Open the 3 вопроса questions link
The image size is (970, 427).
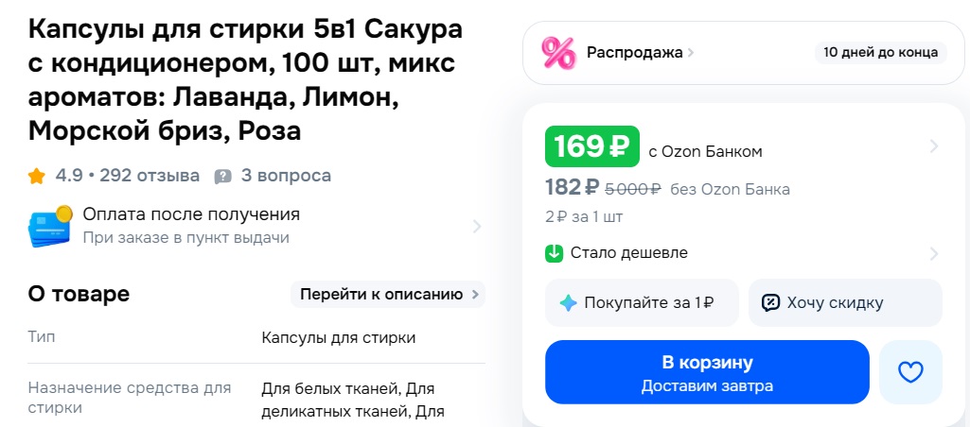286,176
